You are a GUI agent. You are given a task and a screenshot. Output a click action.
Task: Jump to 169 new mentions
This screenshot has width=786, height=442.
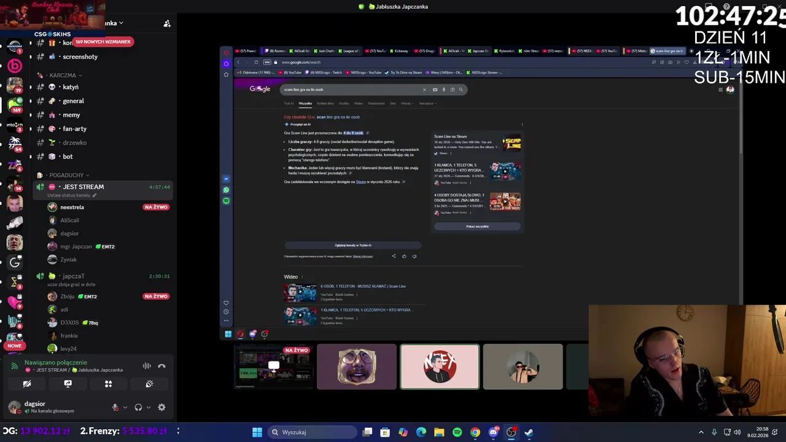point(103,42)
